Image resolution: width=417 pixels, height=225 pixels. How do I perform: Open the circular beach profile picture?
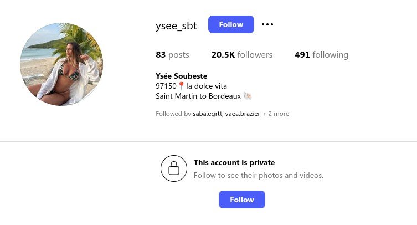point(61,64)
